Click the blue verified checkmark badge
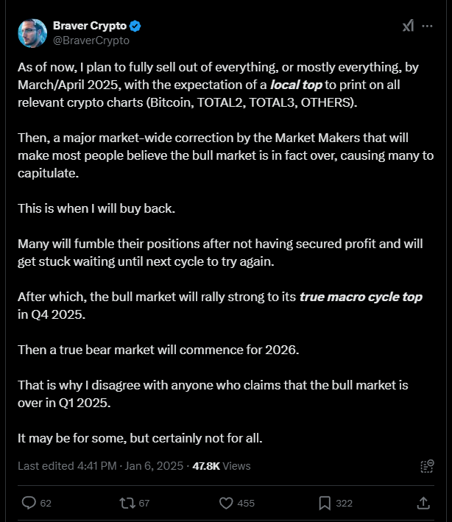The image size is (452, 522). 135,26
